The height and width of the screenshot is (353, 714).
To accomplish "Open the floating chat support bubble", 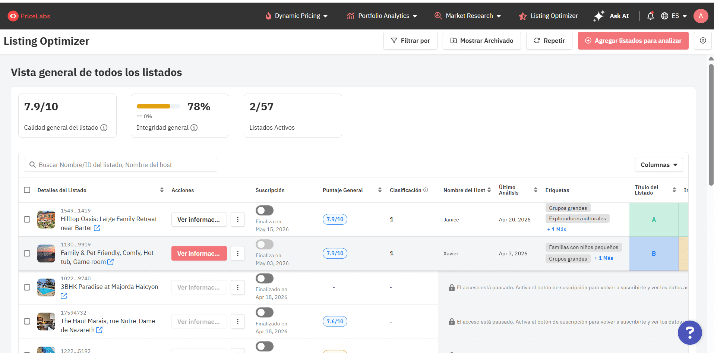I will (690, 332).
